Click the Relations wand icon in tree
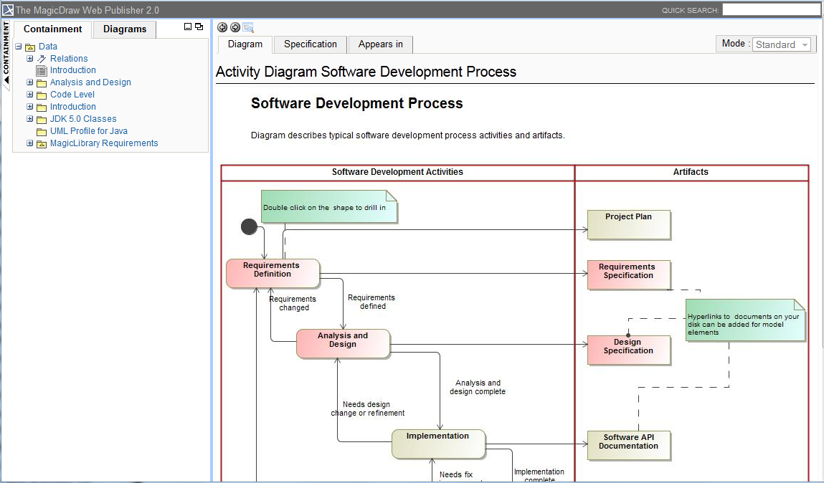Screen dimensions: 824x483 pyautogui.click(x=41, y=59)
